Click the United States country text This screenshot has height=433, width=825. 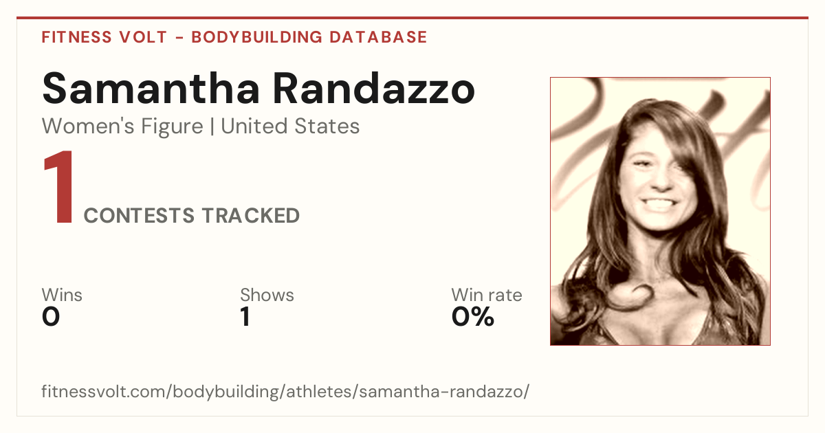pos(290,126)
